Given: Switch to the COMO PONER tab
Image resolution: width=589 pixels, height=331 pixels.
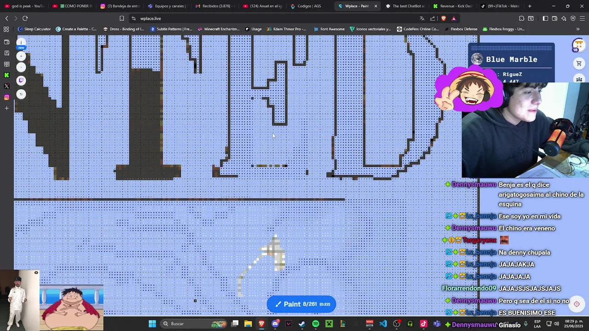Looking at the screenshot, I should coord(72,6).
